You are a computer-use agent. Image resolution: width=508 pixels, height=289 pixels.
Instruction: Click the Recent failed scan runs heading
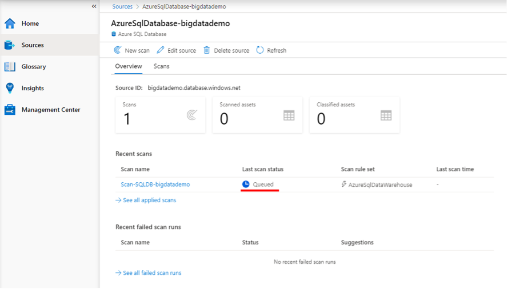pyautogui.click(x=148, y=227)
